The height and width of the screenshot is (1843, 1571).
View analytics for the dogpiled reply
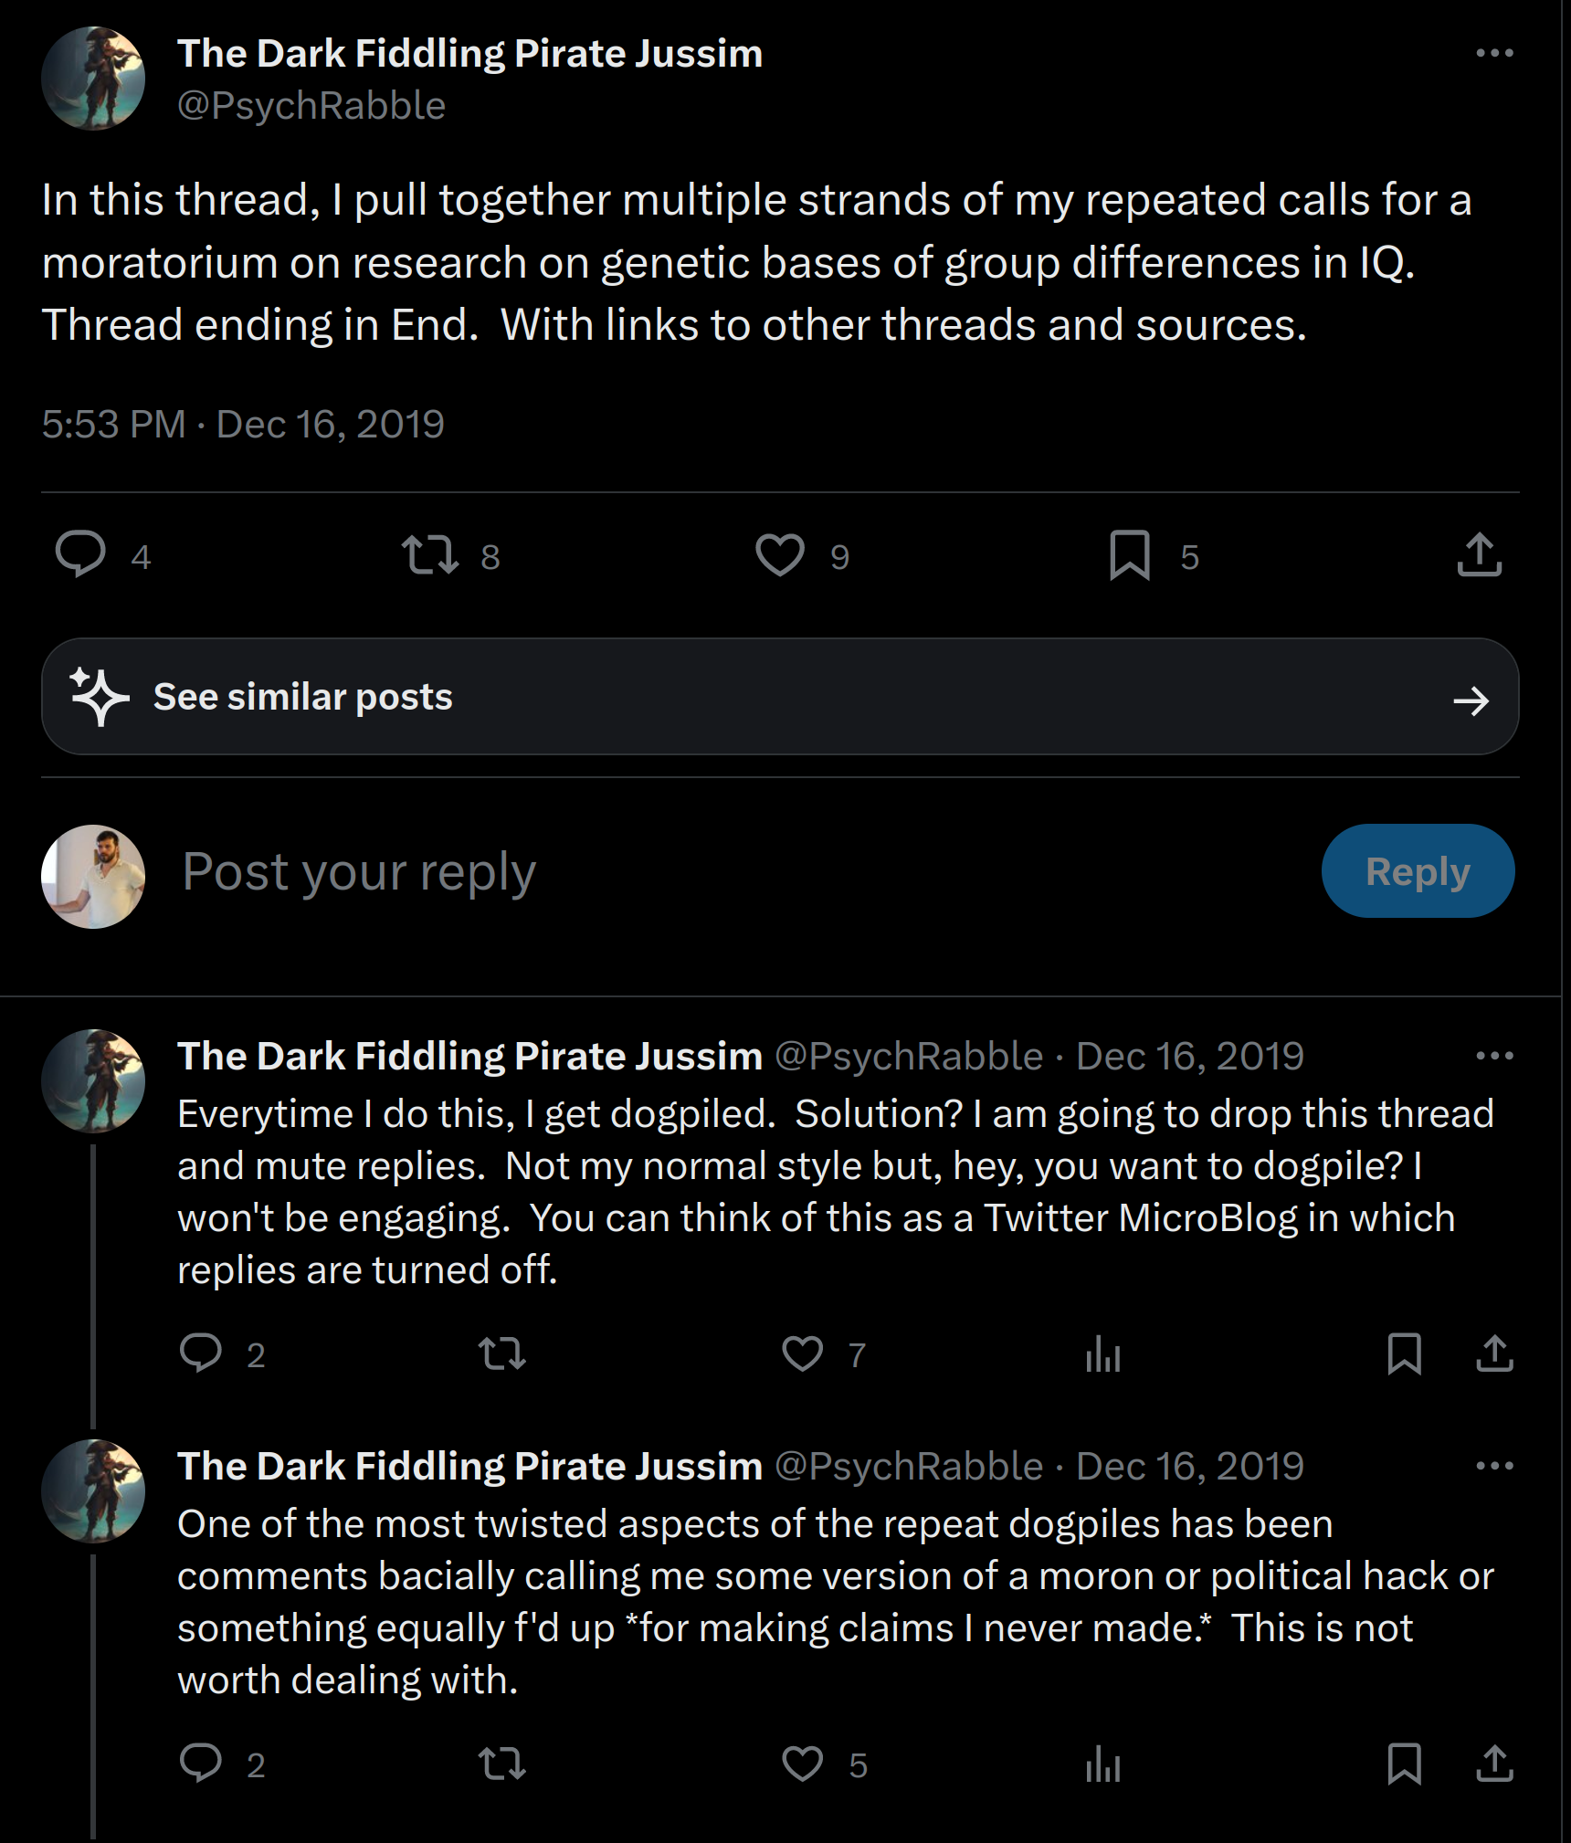coord(1103,1353)
